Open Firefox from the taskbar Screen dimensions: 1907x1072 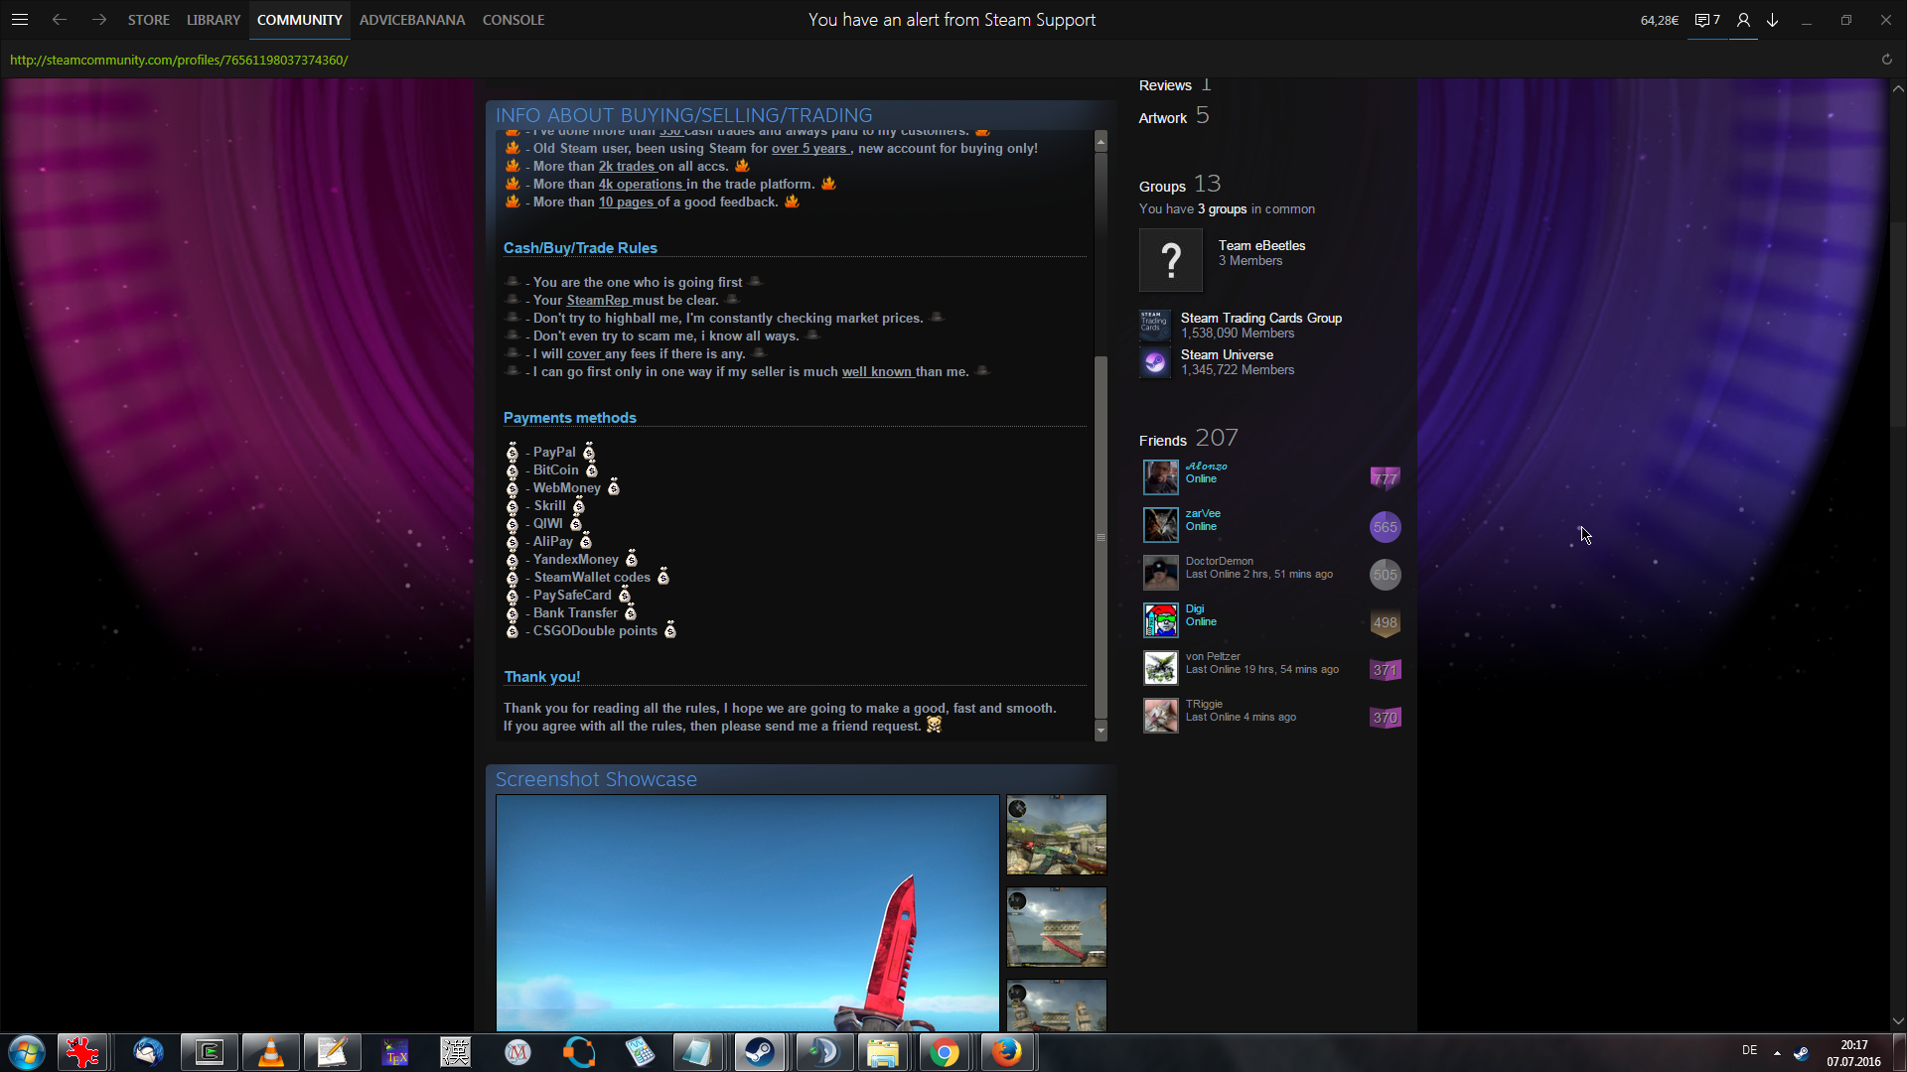point(1005,1052)
